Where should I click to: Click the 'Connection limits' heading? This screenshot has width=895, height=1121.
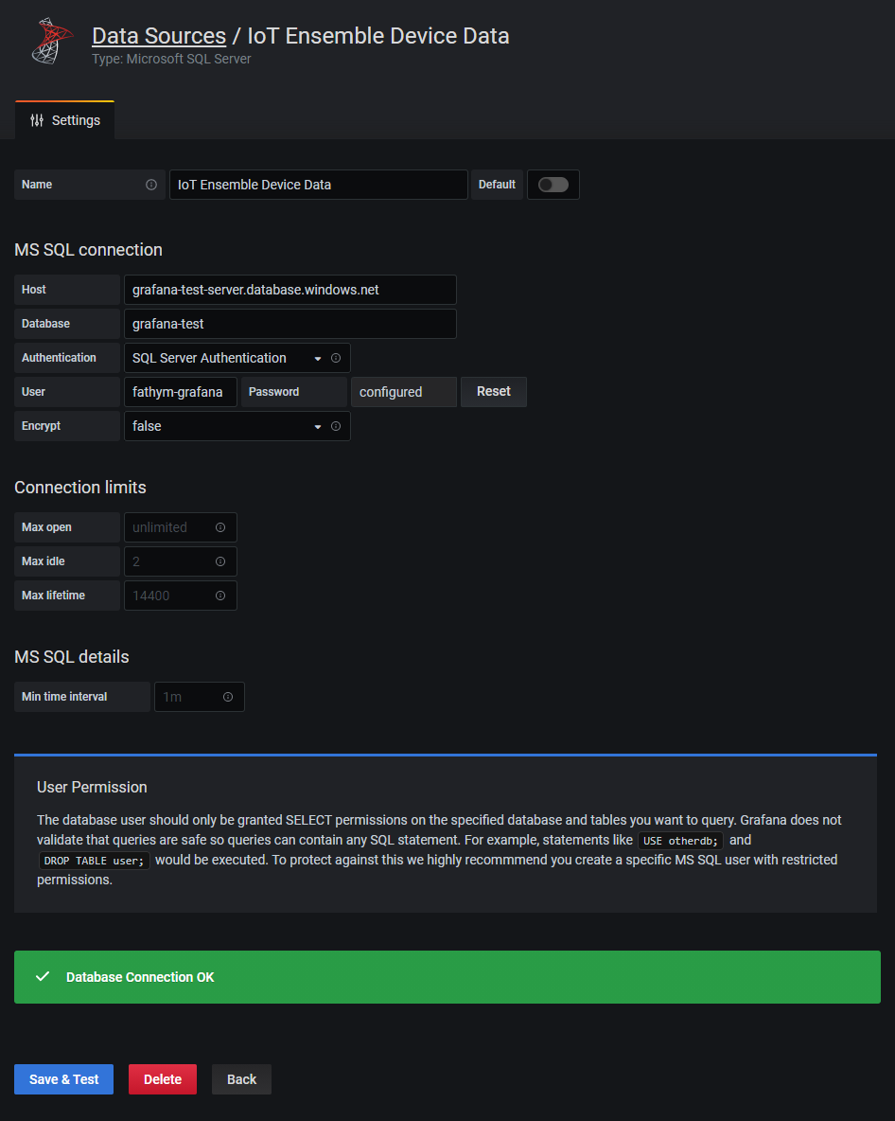80,488
